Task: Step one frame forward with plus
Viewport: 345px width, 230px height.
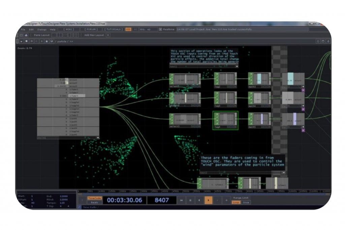Action: 226,200
